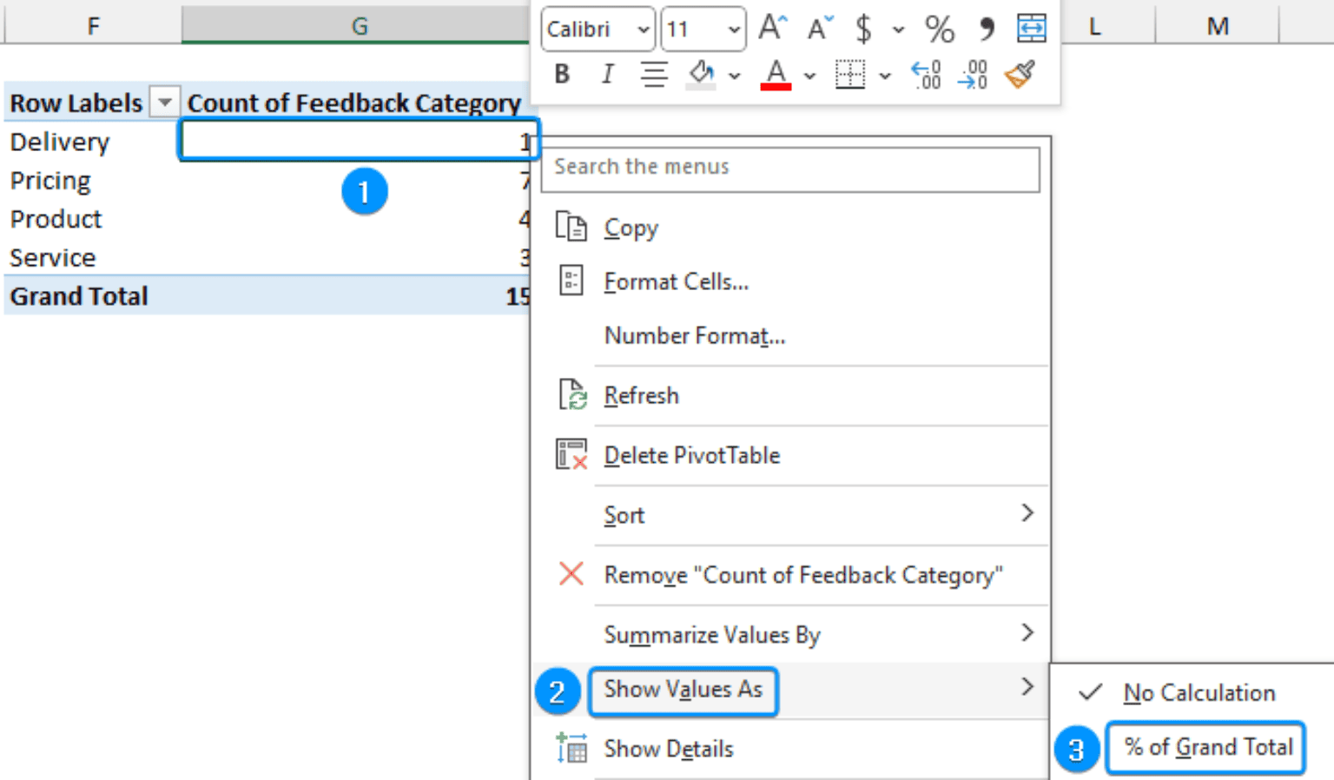The image size is (1334, 780).
Task: Click the Search the menus field
Action: pyautogui.click(x=790, y=168)
